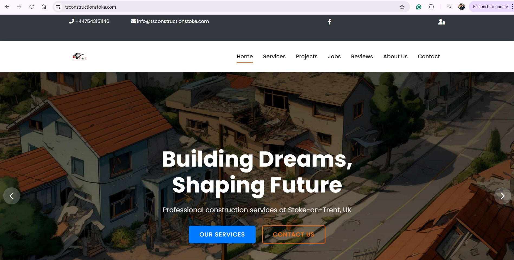Open the user login icon
514x260 pixels.
pyautogui.click(x=441, y=22)
